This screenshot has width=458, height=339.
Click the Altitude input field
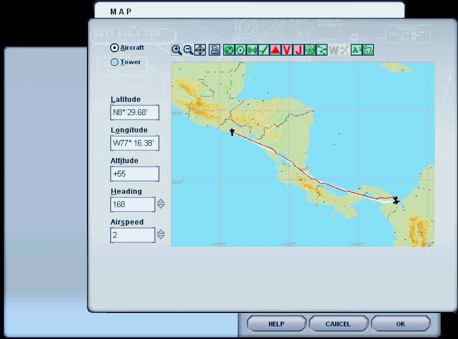pyautogui.click(x=135, y=174)
